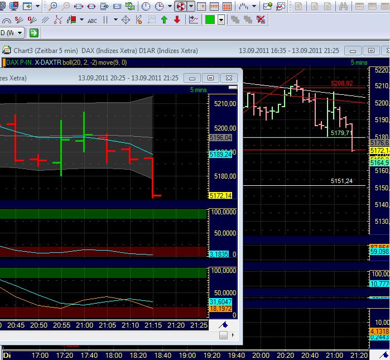Click the single-cell grid icon

click(x=201, y=6)
